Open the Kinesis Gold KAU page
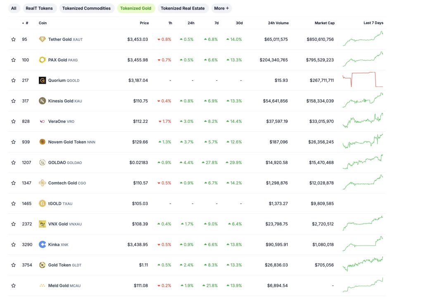The height and width of the screenshot is (297, 423). coord(65,101)
